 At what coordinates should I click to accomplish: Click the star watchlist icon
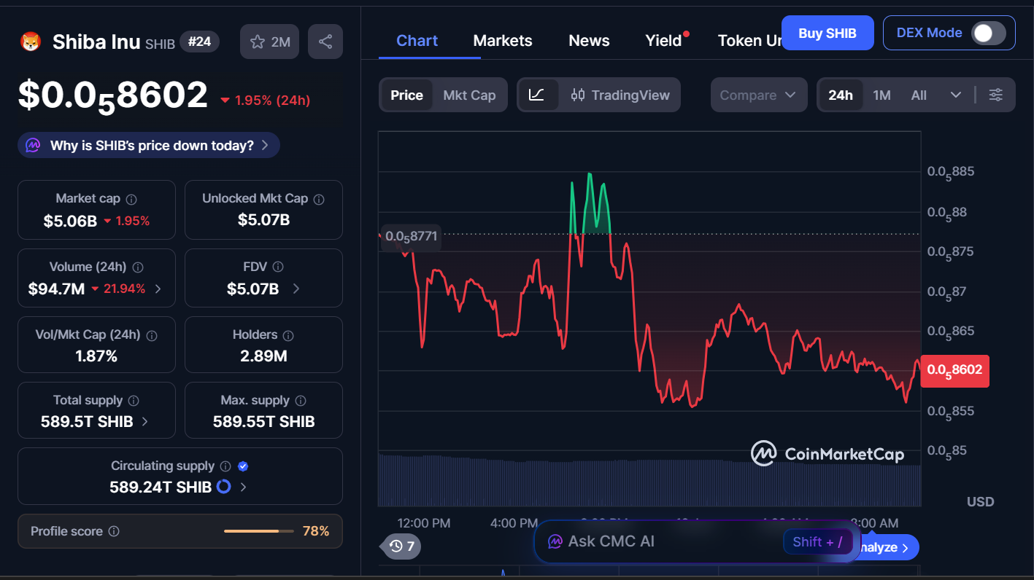[258, 42]
